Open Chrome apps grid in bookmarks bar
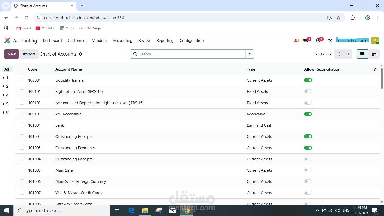This screenshot has width=384, height=216. 5,28
